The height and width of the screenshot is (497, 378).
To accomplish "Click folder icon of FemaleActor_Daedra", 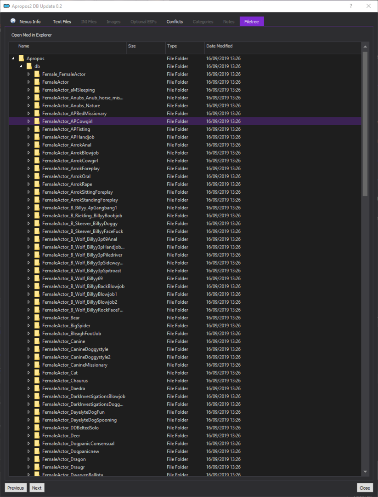I will tap(37, 388).
